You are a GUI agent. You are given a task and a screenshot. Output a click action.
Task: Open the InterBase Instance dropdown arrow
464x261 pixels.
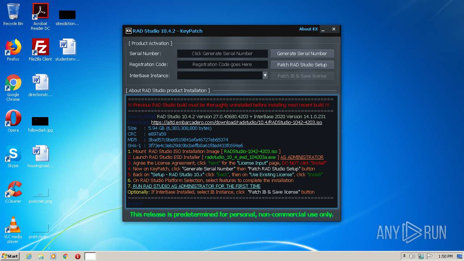265,75
